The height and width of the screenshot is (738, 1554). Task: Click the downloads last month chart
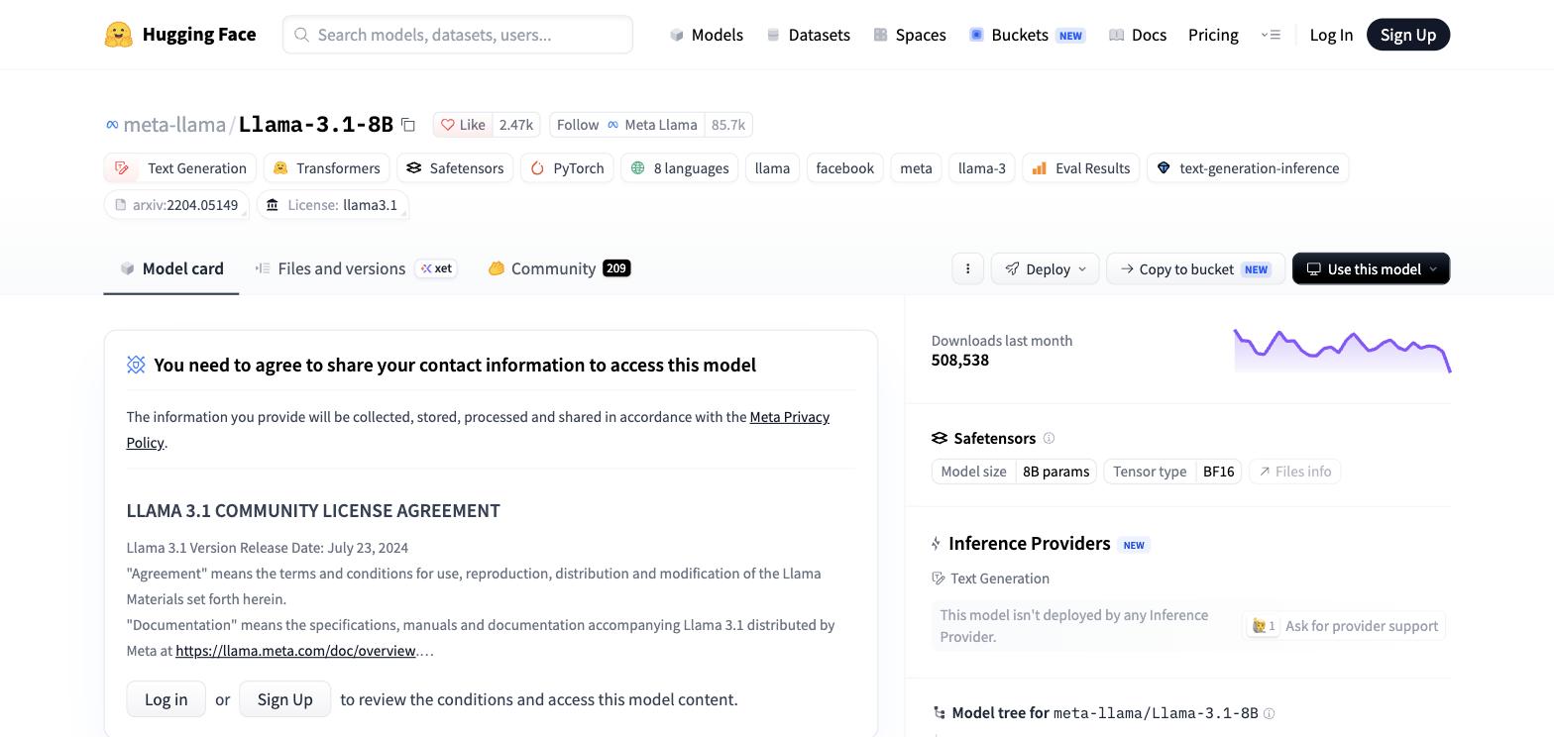[x=1342, y=351]
